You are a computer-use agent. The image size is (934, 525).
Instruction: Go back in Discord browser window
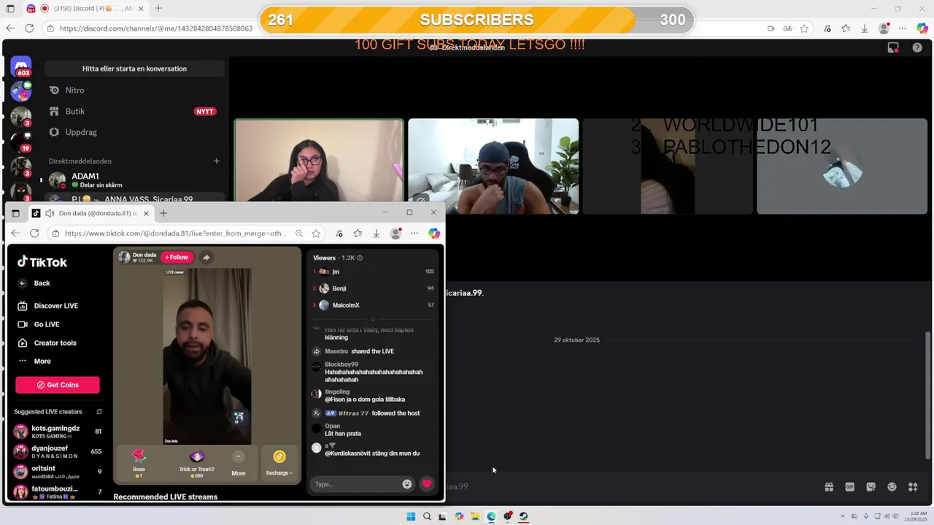click(10, 28)
